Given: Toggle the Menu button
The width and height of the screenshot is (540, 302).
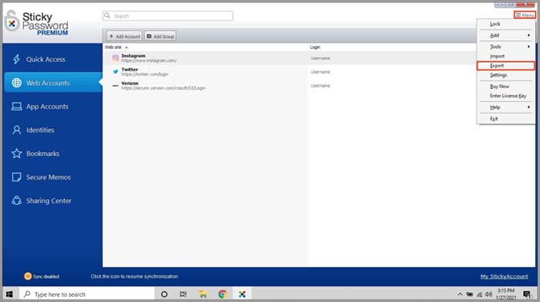Looking at the screenshot, I should click(525, 15).
